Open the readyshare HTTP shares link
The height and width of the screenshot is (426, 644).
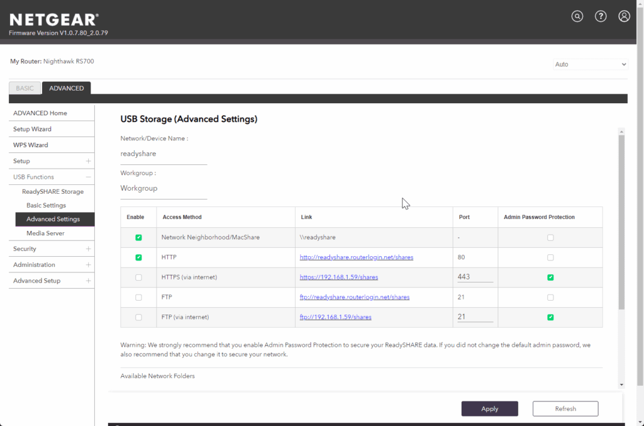coord(356,257)
